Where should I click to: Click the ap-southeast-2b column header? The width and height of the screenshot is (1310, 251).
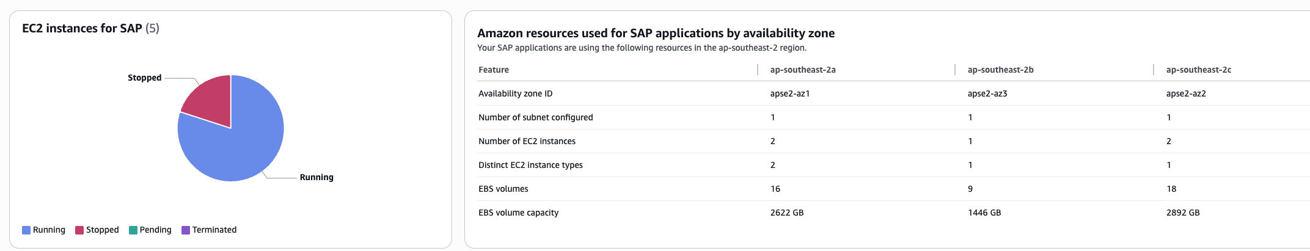point(1001,70)
